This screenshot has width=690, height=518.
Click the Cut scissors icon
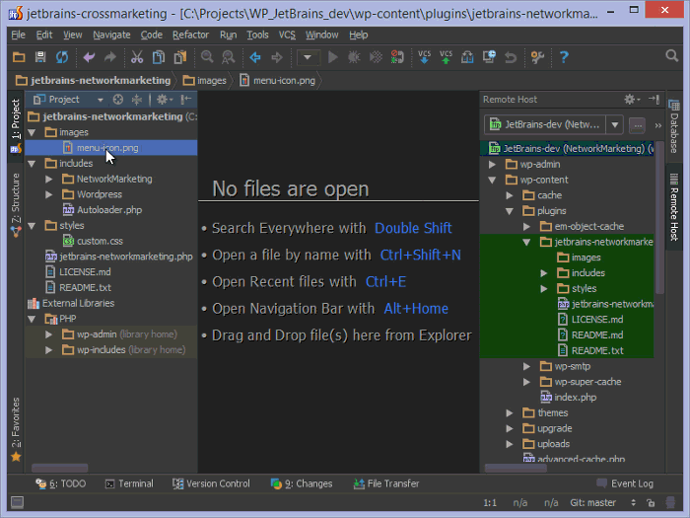(137, 57)
